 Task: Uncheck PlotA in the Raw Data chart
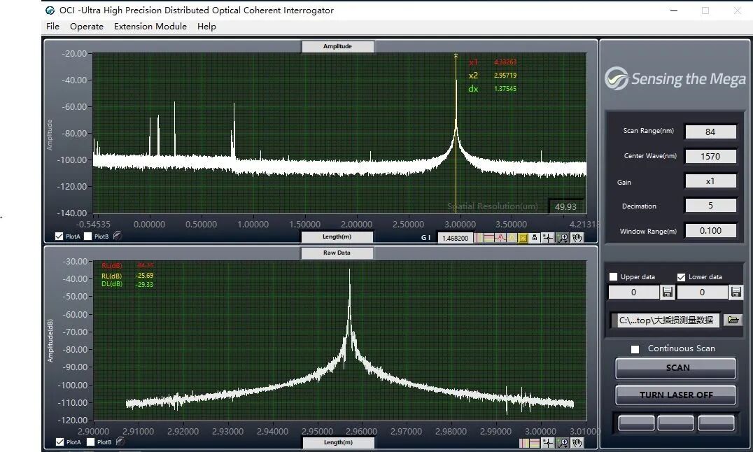coord(59,442)
